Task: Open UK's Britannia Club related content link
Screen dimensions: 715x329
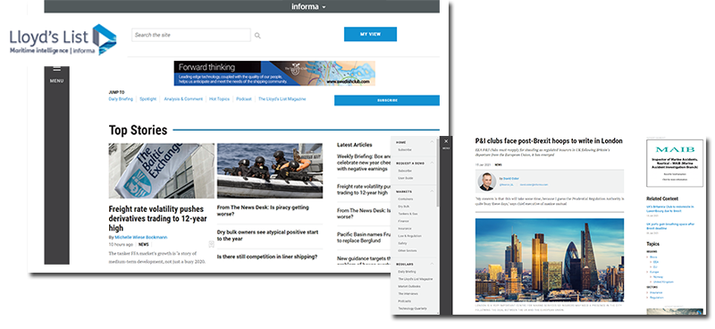Action: [x=669, y=208]
